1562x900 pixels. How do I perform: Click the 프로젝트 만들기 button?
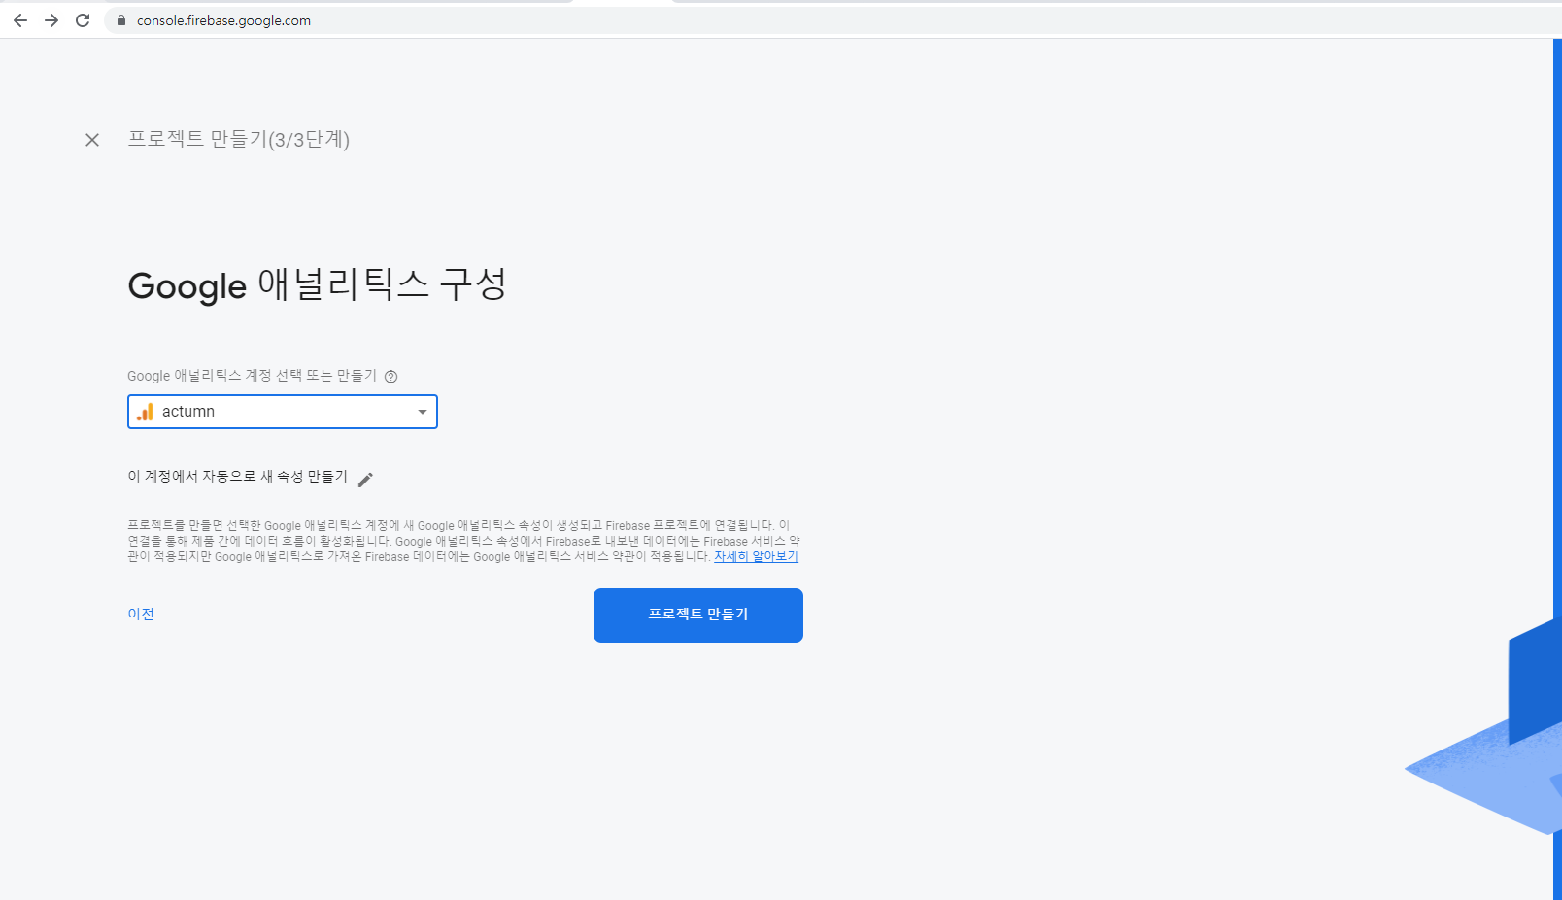[698, 616]
